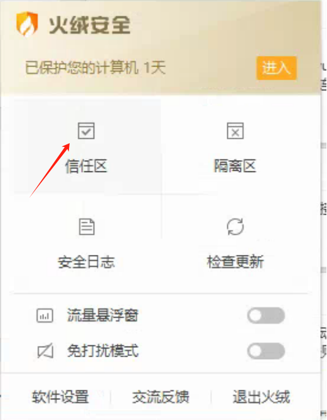
Task: Open the 隔离区 X window icon
Action: [235, 131]
